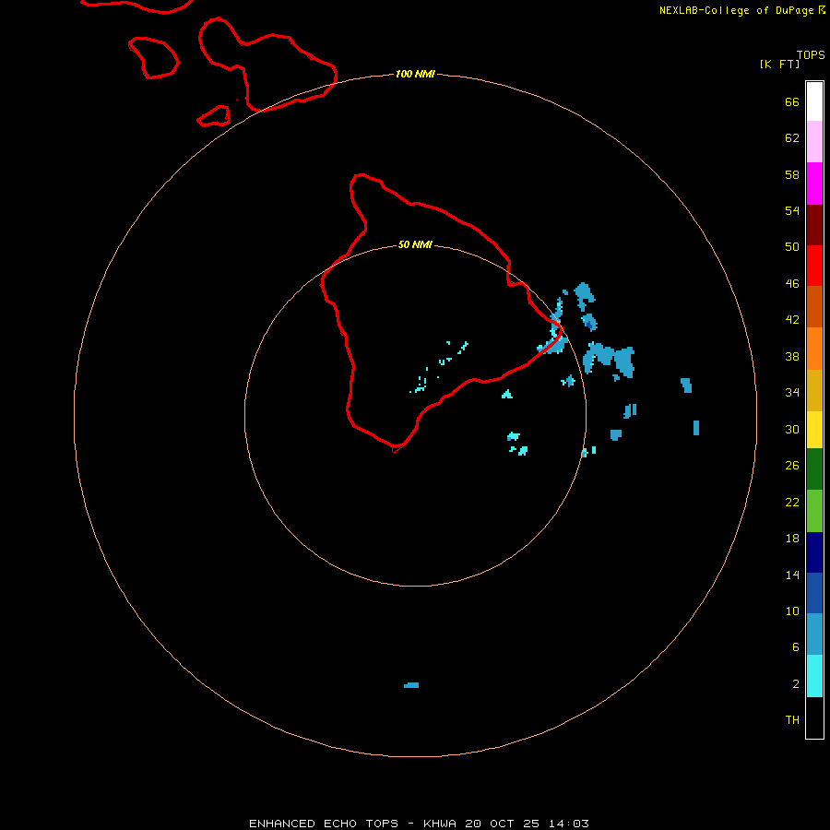Select the gold legend color block
Screen dimensions: 830x830
pos(814,391)
